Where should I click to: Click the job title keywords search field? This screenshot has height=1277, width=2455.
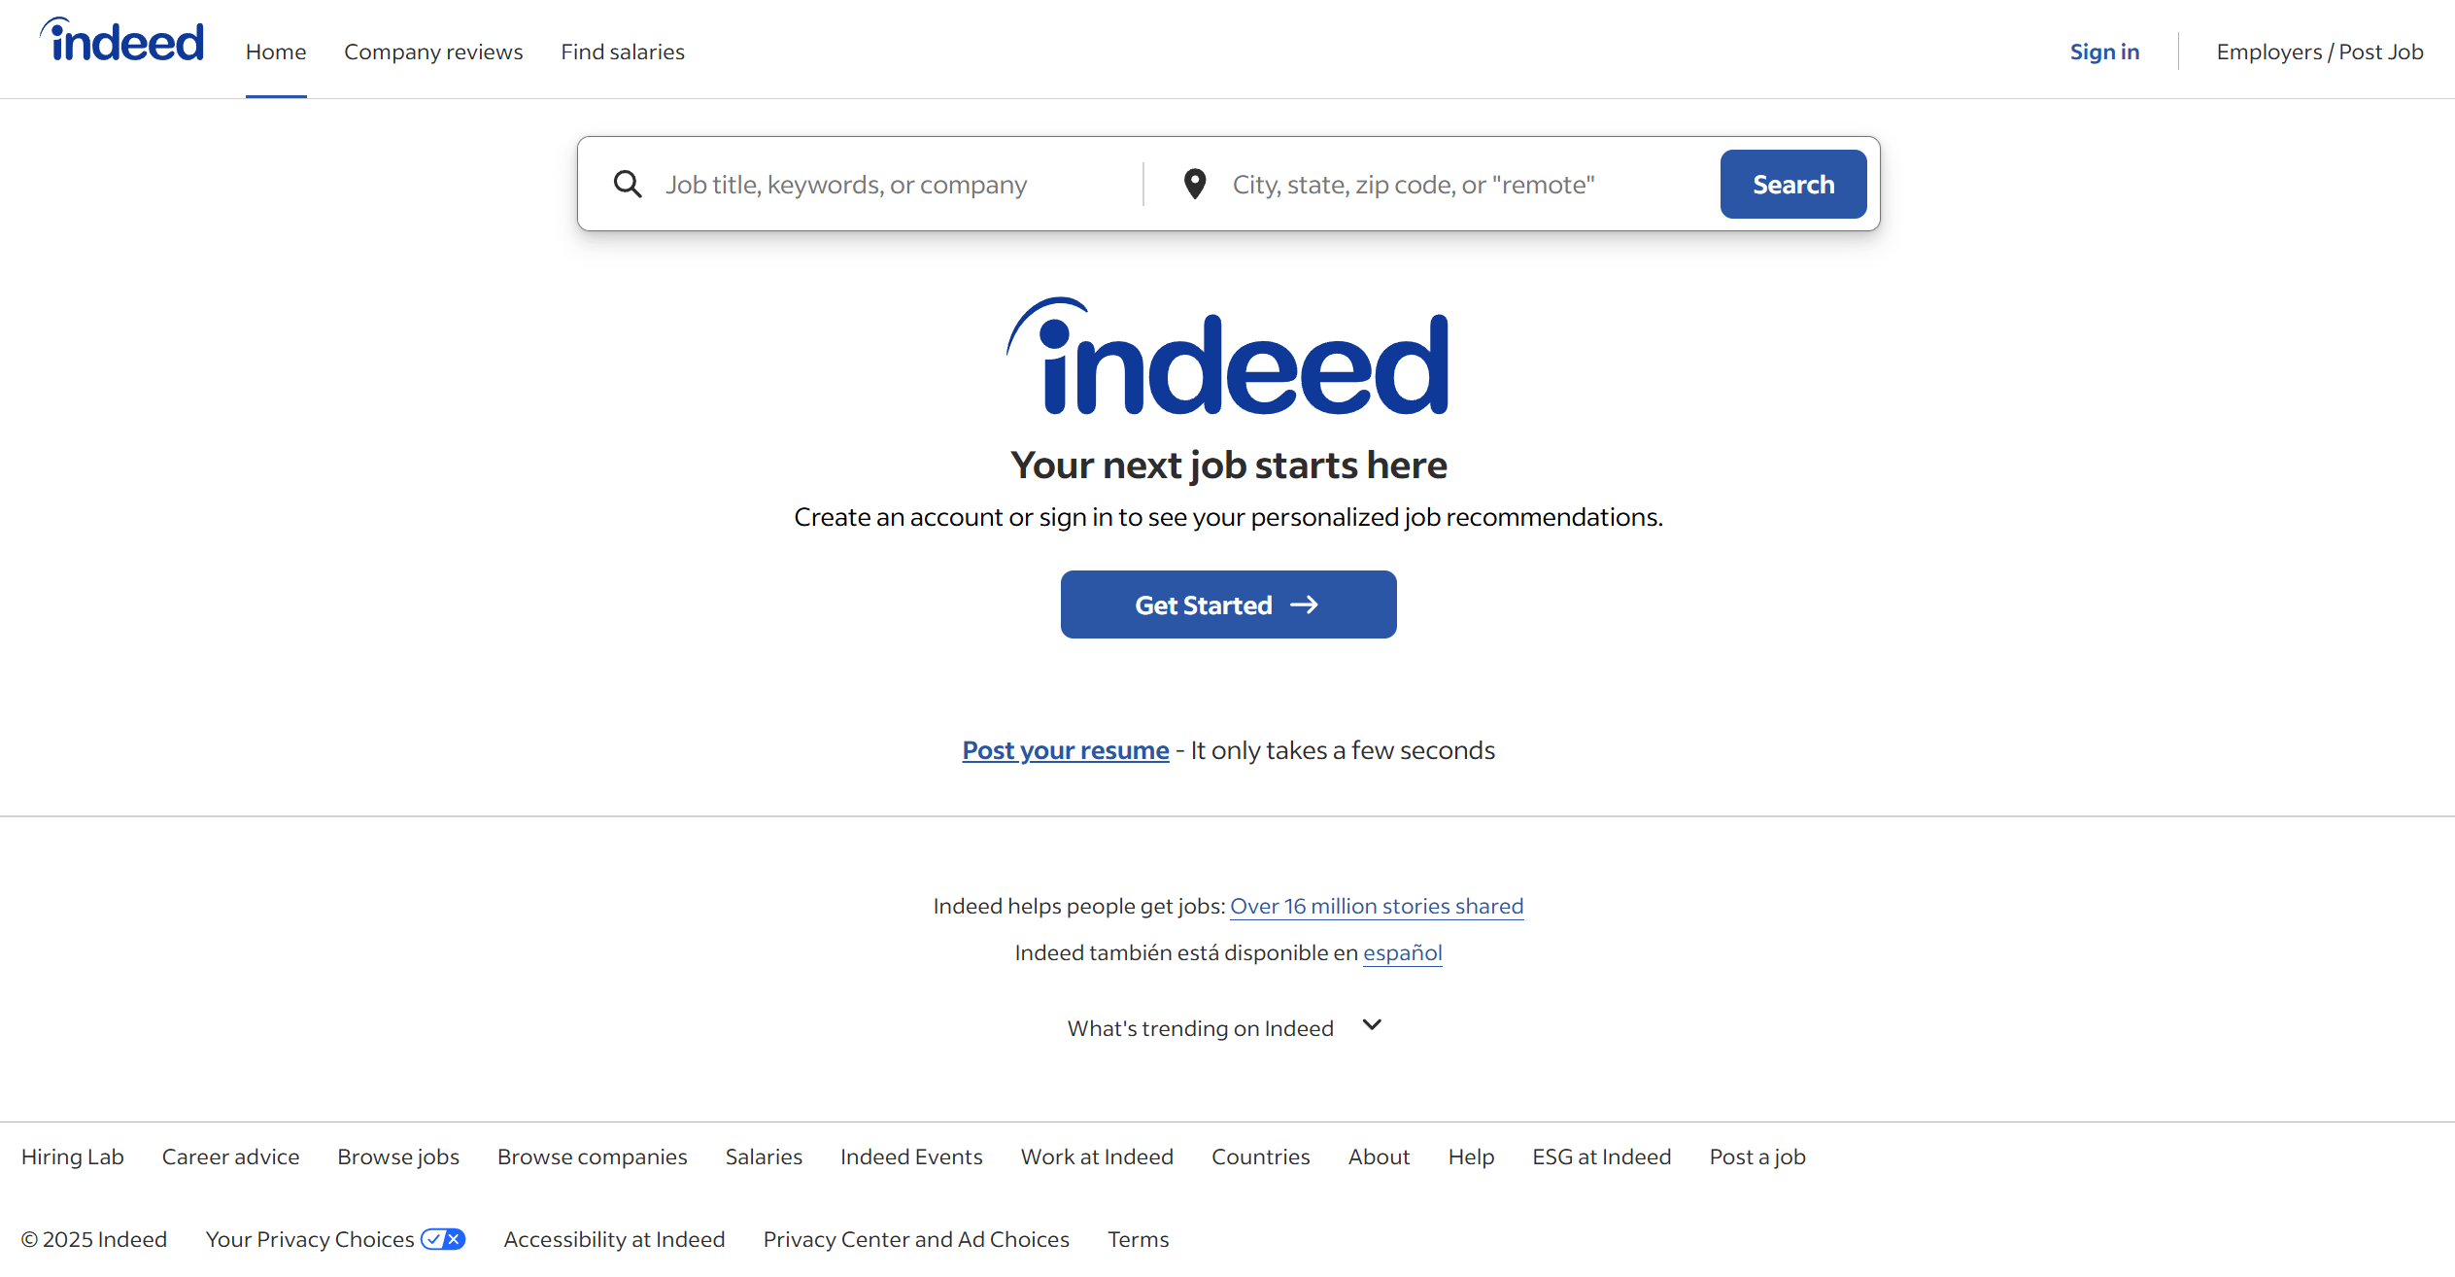874,184
